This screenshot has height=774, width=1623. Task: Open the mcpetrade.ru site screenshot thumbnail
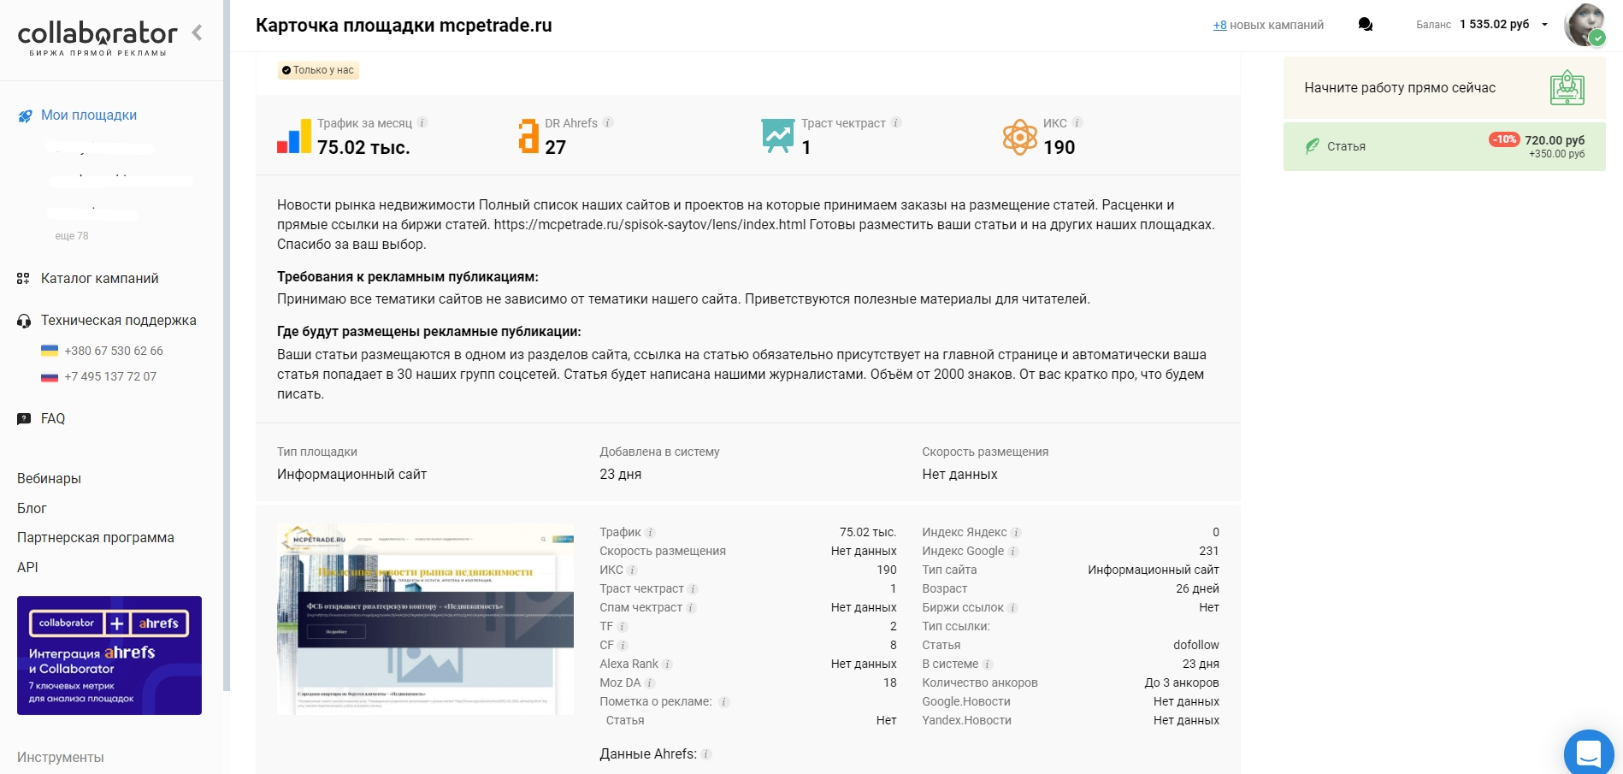point(425,619)
